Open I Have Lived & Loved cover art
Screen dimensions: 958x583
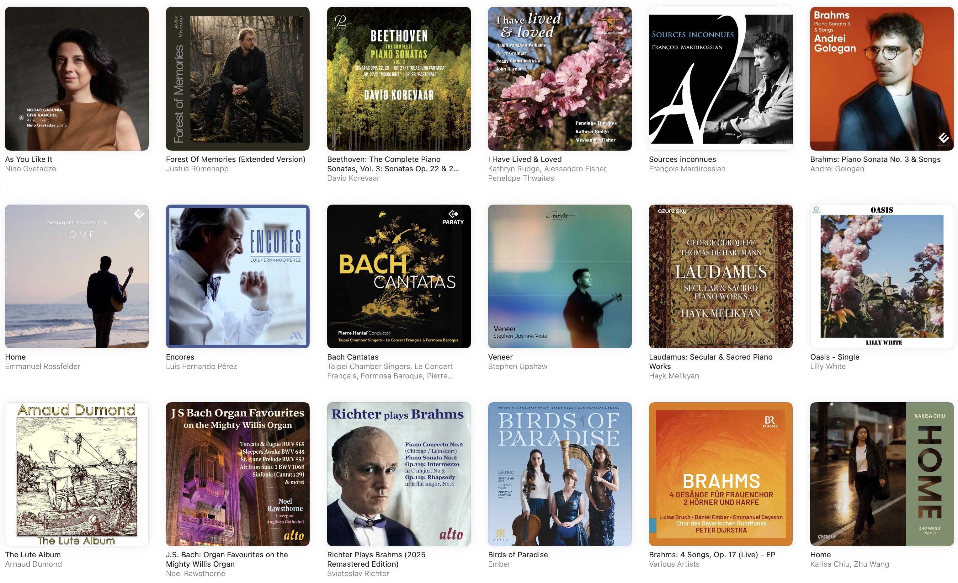pyautogui.click(x=560, y=78)
